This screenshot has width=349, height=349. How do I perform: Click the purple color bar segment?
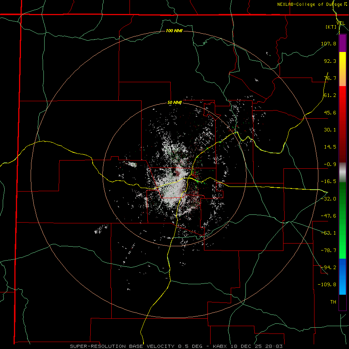(342, 43)
